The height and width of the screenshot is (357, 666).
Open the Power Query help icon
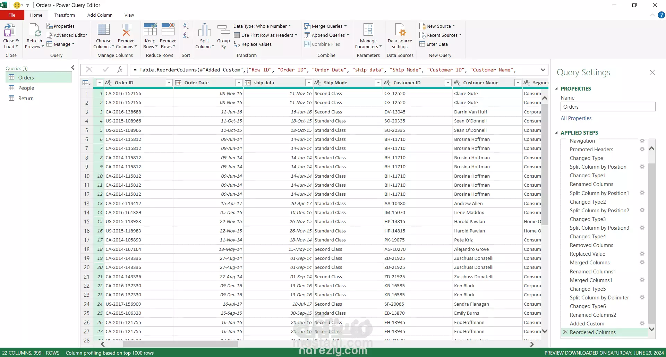point(661,15)
